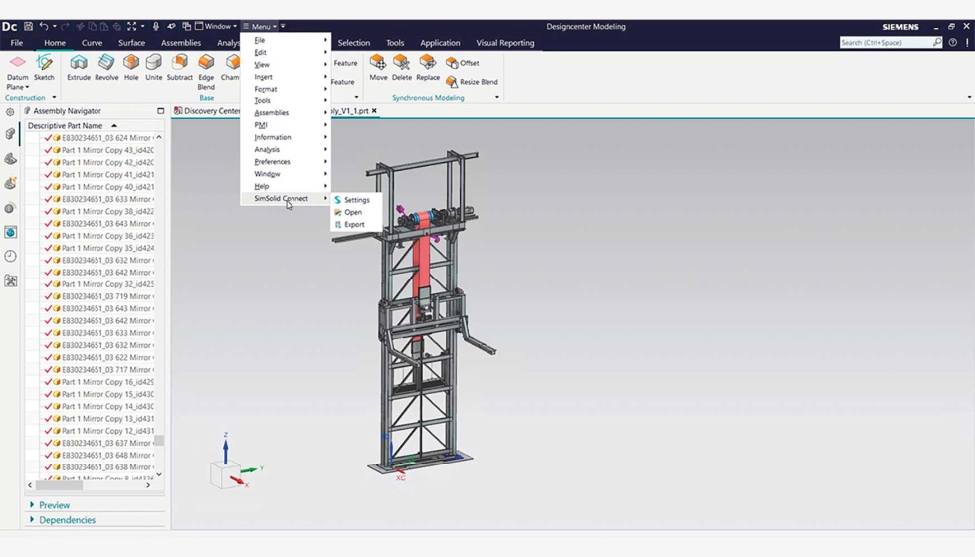Click Export in the SimSolid Connect submenu
Screen dimensions: 975x557
point(356,225)
